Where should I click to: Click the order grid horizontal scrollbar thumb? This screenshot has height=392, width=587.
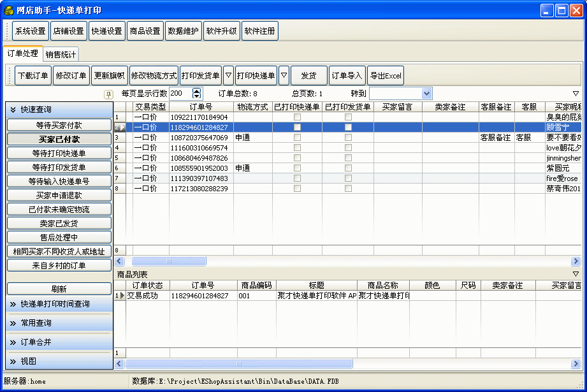pyautogui.click(x=169, y=261)
